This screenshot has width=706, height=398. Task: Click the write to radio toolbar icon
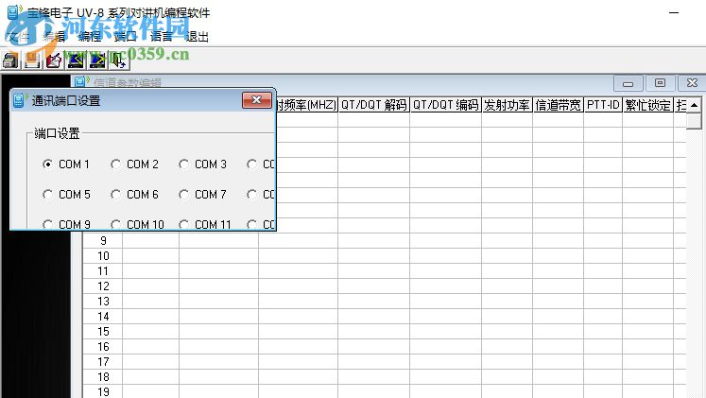[x=97, y=61]
